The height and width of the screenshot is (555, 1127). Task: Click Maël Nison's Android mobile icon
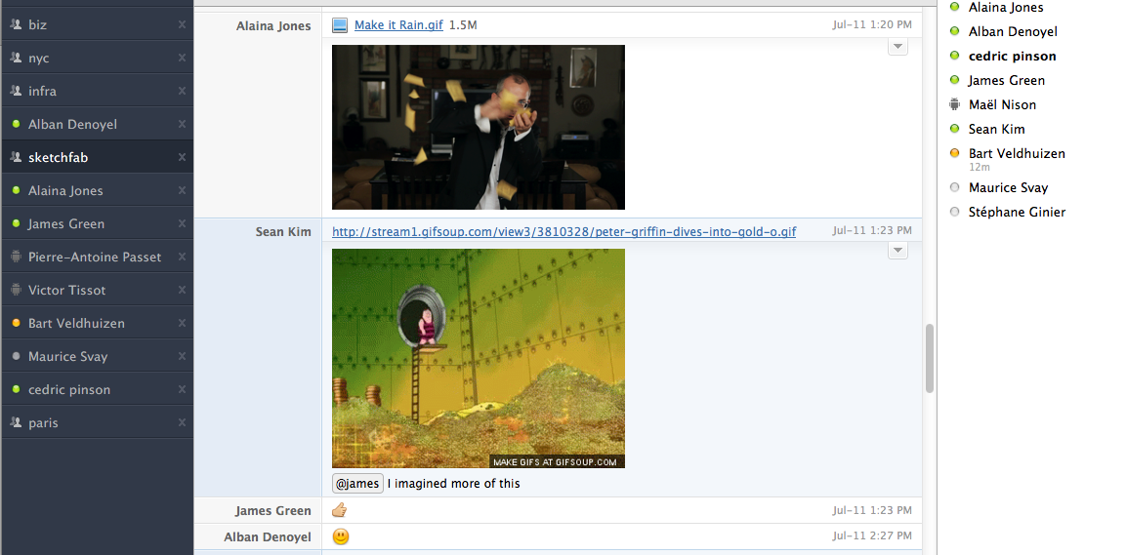point(954,104)
